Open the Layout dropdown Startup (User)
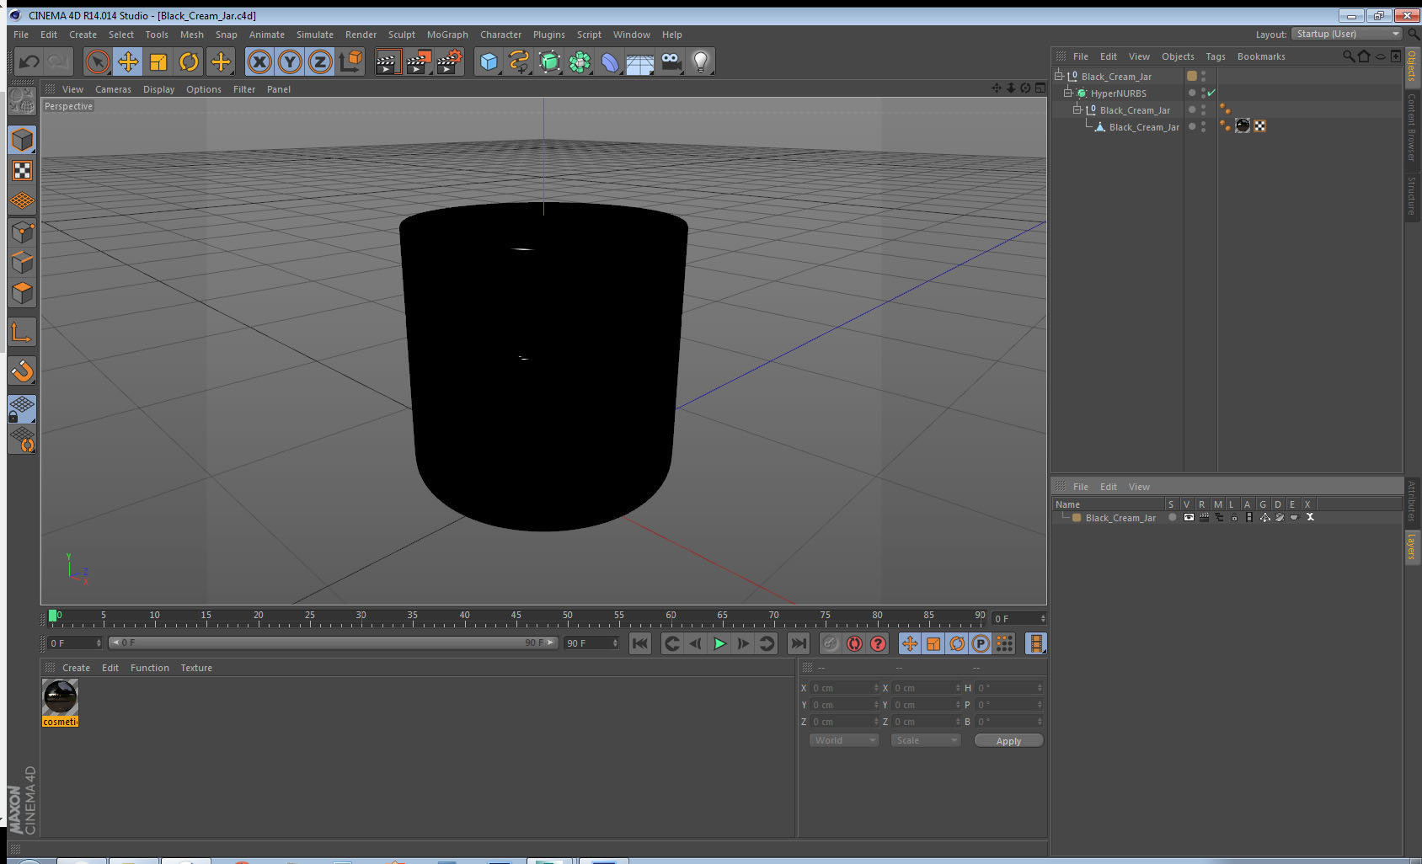This screenshot has width=1422, height=864. 1347,34
